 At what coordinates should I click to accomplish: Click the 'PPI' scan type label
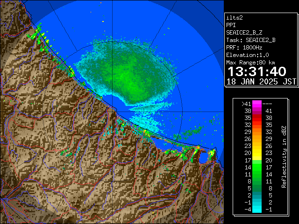click(x=231, y=25)
